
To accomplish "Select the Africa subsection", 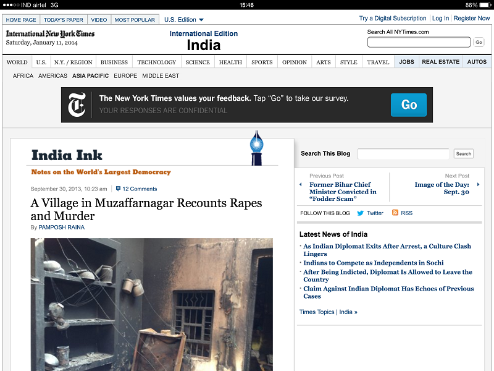I will point(23,76).
